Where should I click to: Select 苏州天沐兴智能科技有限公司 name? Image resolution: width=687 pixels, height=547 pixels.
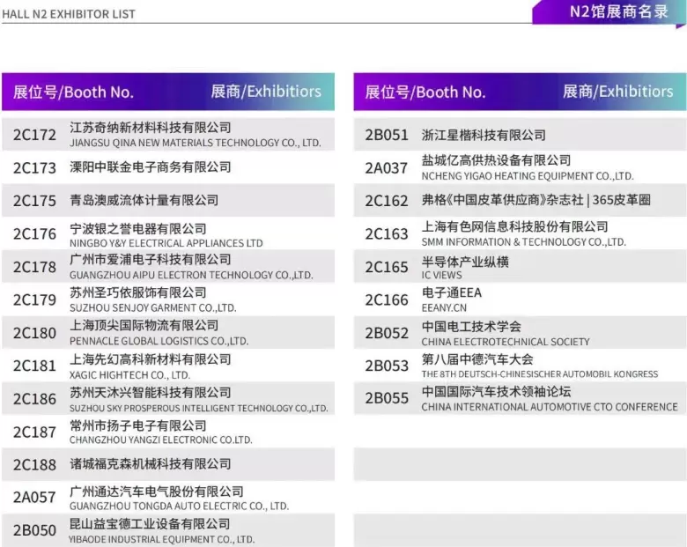tap(151, 392)
